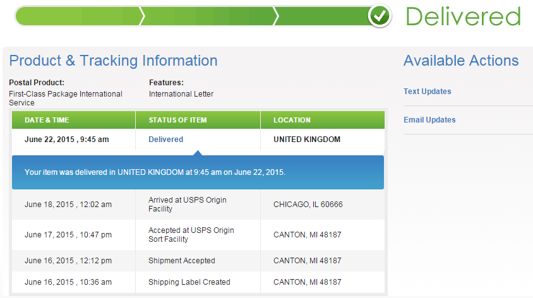Click the blue delivery message banner
This screenshot has width=533, height=298.
click(x=198, y=172)
